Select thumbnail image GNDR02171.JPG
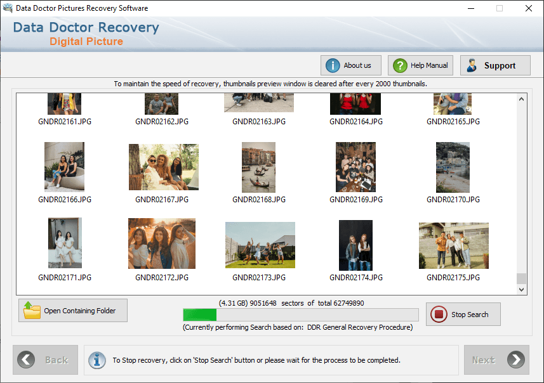This screenshot has height=383, width=544. pyautogui.click(x=65, y=243)
